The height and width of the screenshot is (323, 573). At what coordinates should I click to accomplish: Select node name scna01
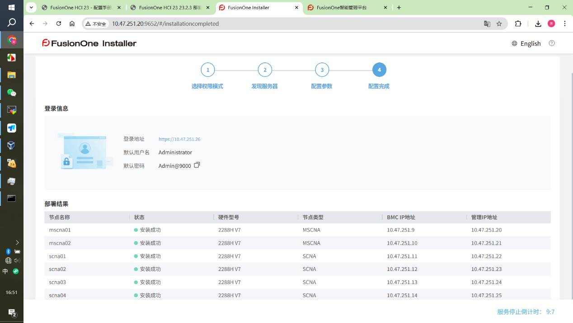[57, 256]
